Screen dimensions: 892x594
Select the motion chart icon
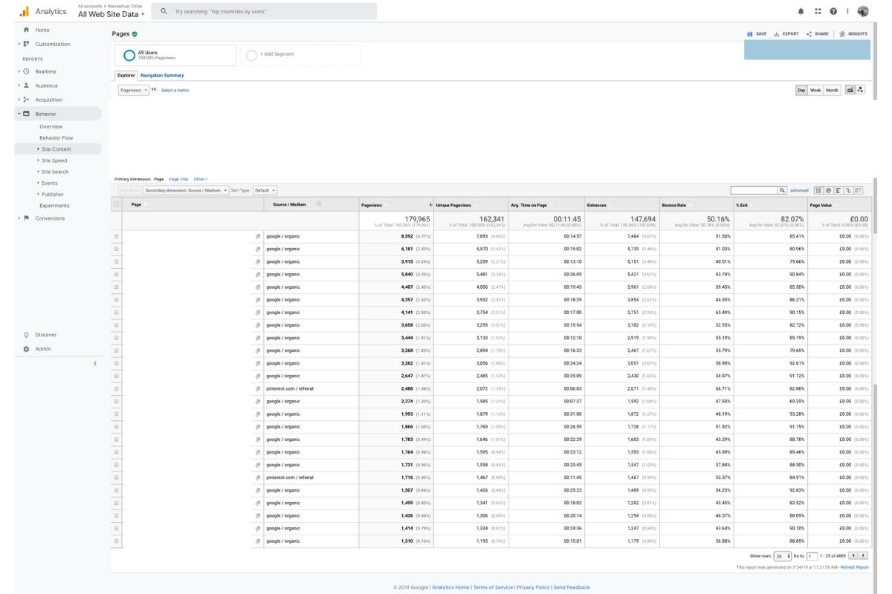pos(861,90)
